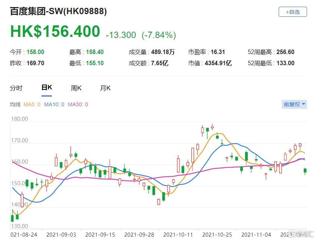Select the 2021-10-11 date on the axis
The image size is (316, 240).
pyautogui.click(x=177, y=235)
